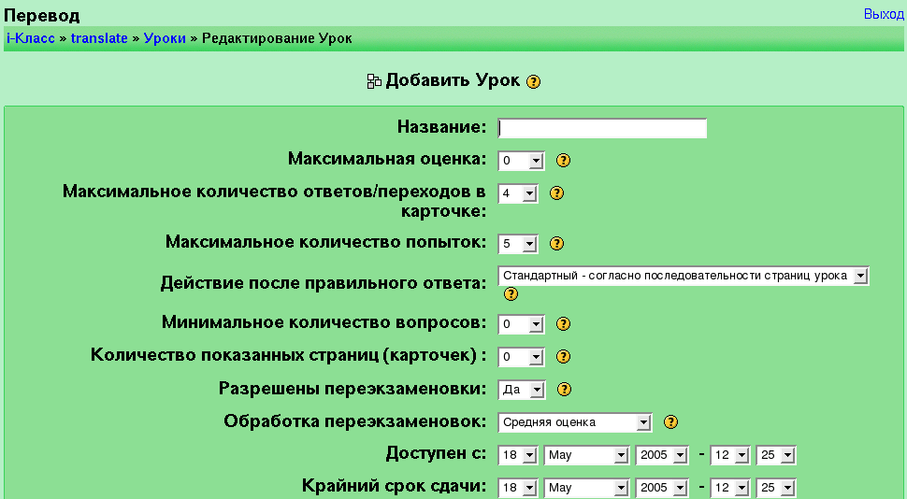907x499 pixels.
Task: Click the Выход logout link
Action: (x=884, y=15)
